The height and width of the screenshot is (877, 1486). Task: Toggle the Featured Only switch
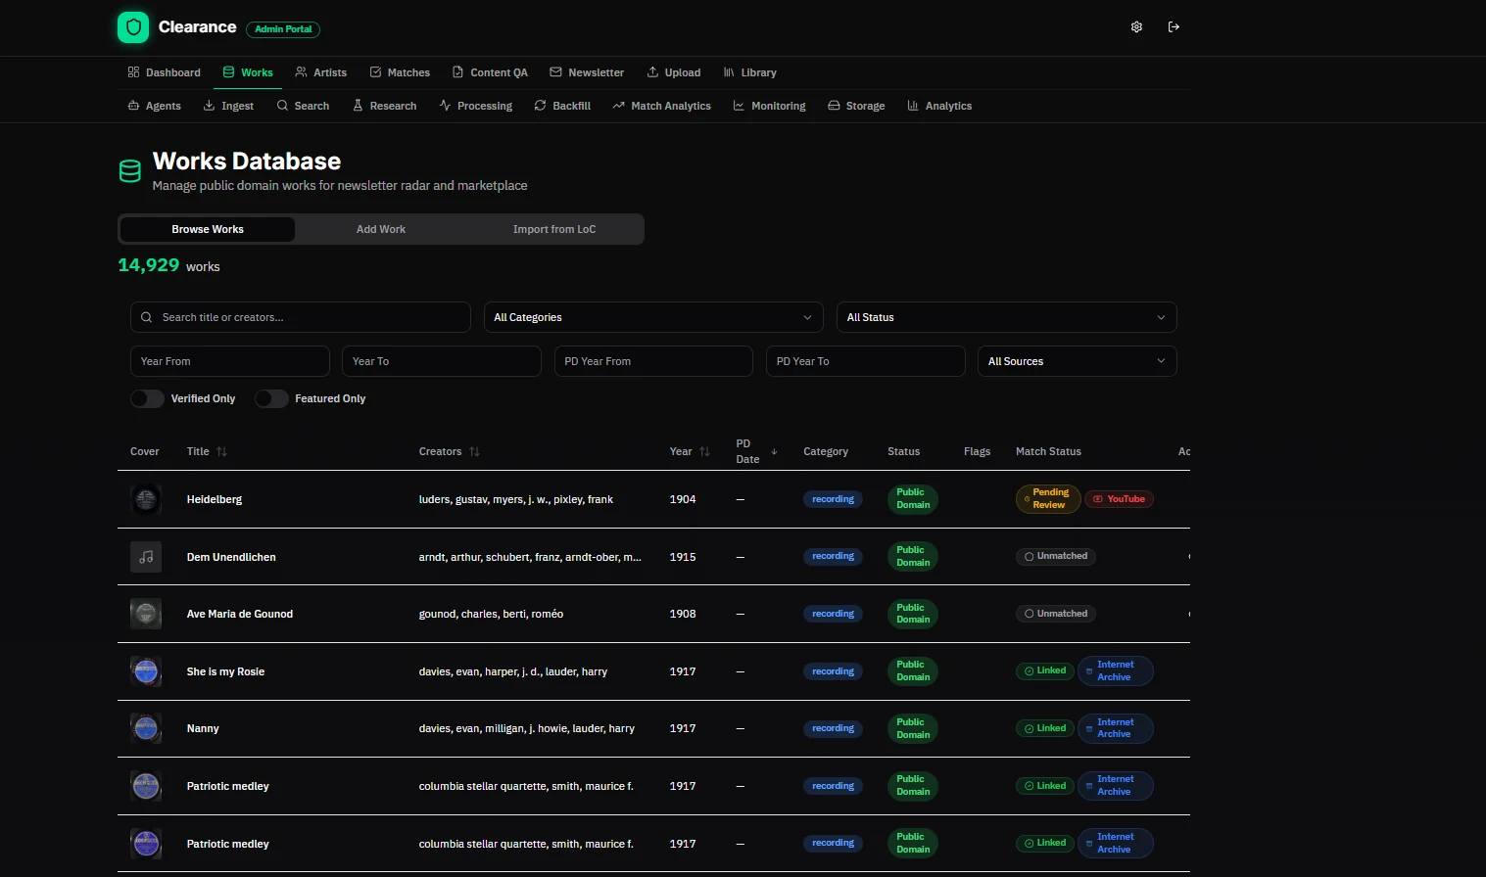click(x=271, y=398)
